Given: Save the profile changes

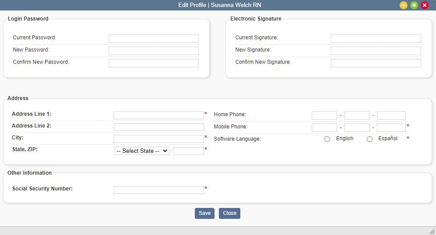Looking at the screenshot, I should point(205,213).
